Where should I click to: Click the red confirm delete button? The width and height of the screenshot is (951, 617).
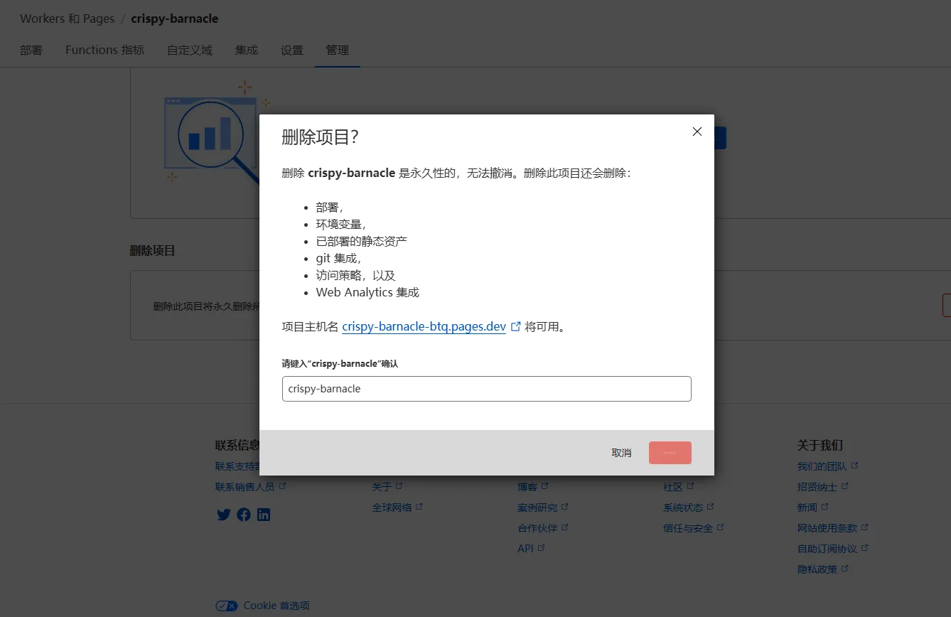[x=670, y=452]
